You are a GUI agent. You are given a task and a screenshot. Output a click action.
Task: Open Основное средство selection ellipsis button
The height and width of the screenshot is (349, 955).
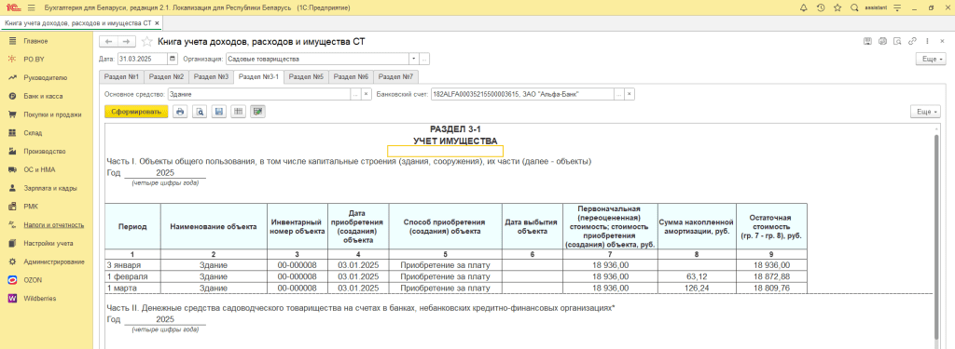click(355, 94)
